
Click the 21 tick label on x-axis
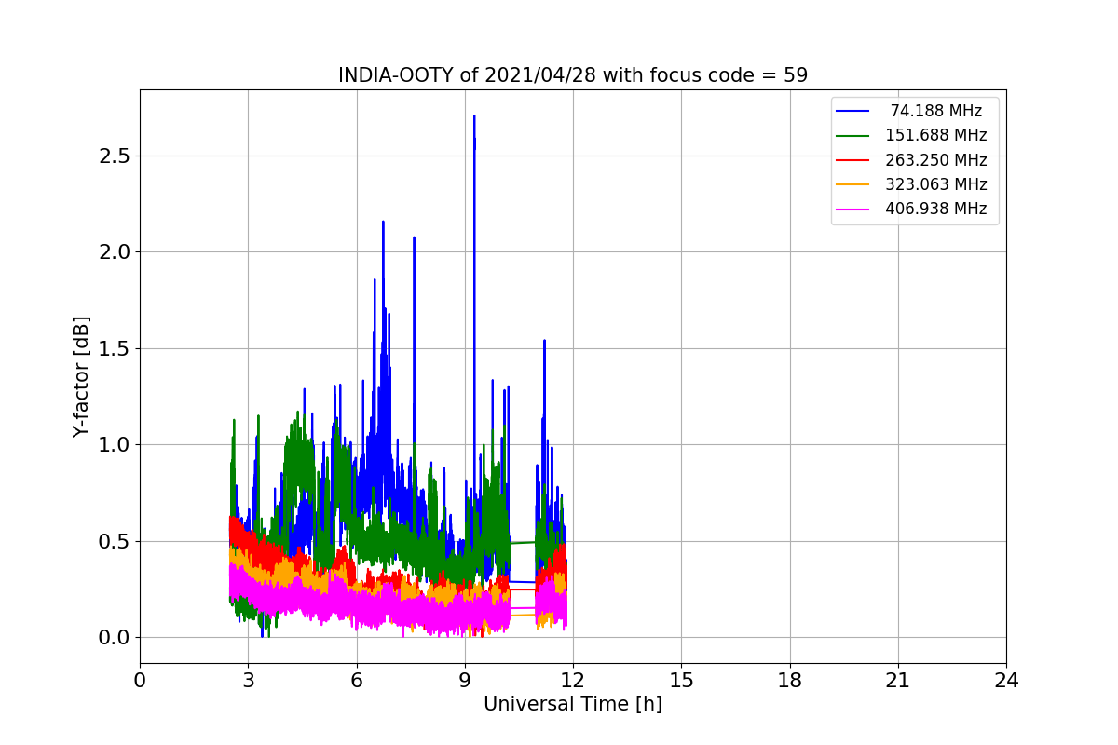(x=898, y=681)
